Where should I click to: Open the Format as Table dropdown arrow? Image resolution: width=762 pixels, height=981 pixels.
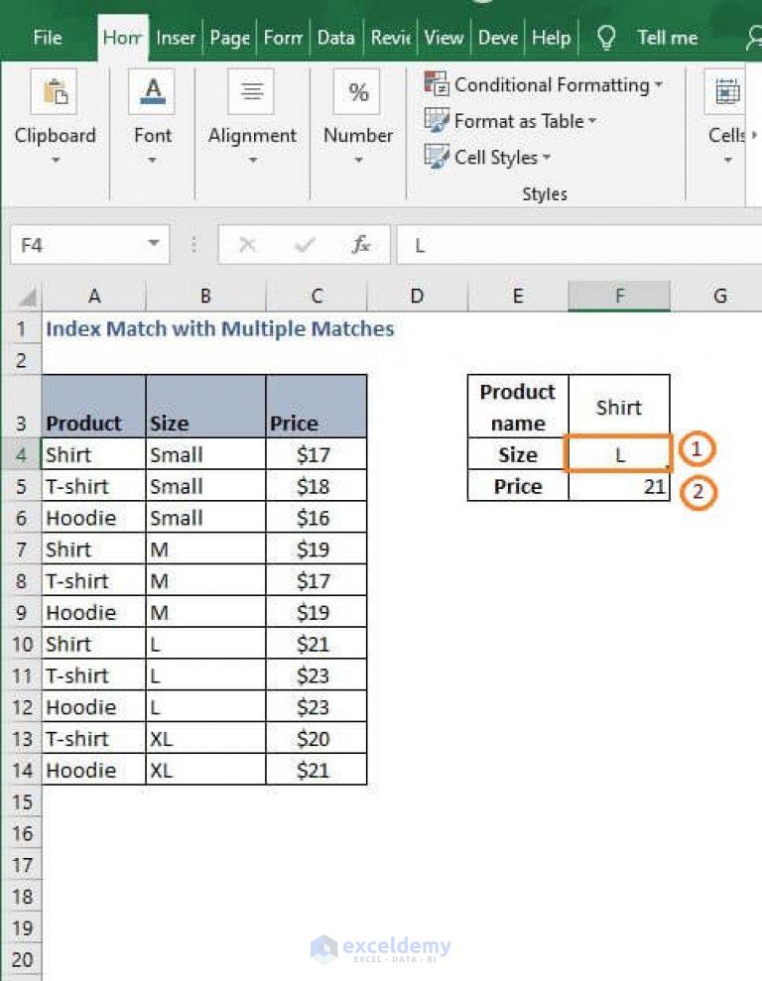click(591, 119)
